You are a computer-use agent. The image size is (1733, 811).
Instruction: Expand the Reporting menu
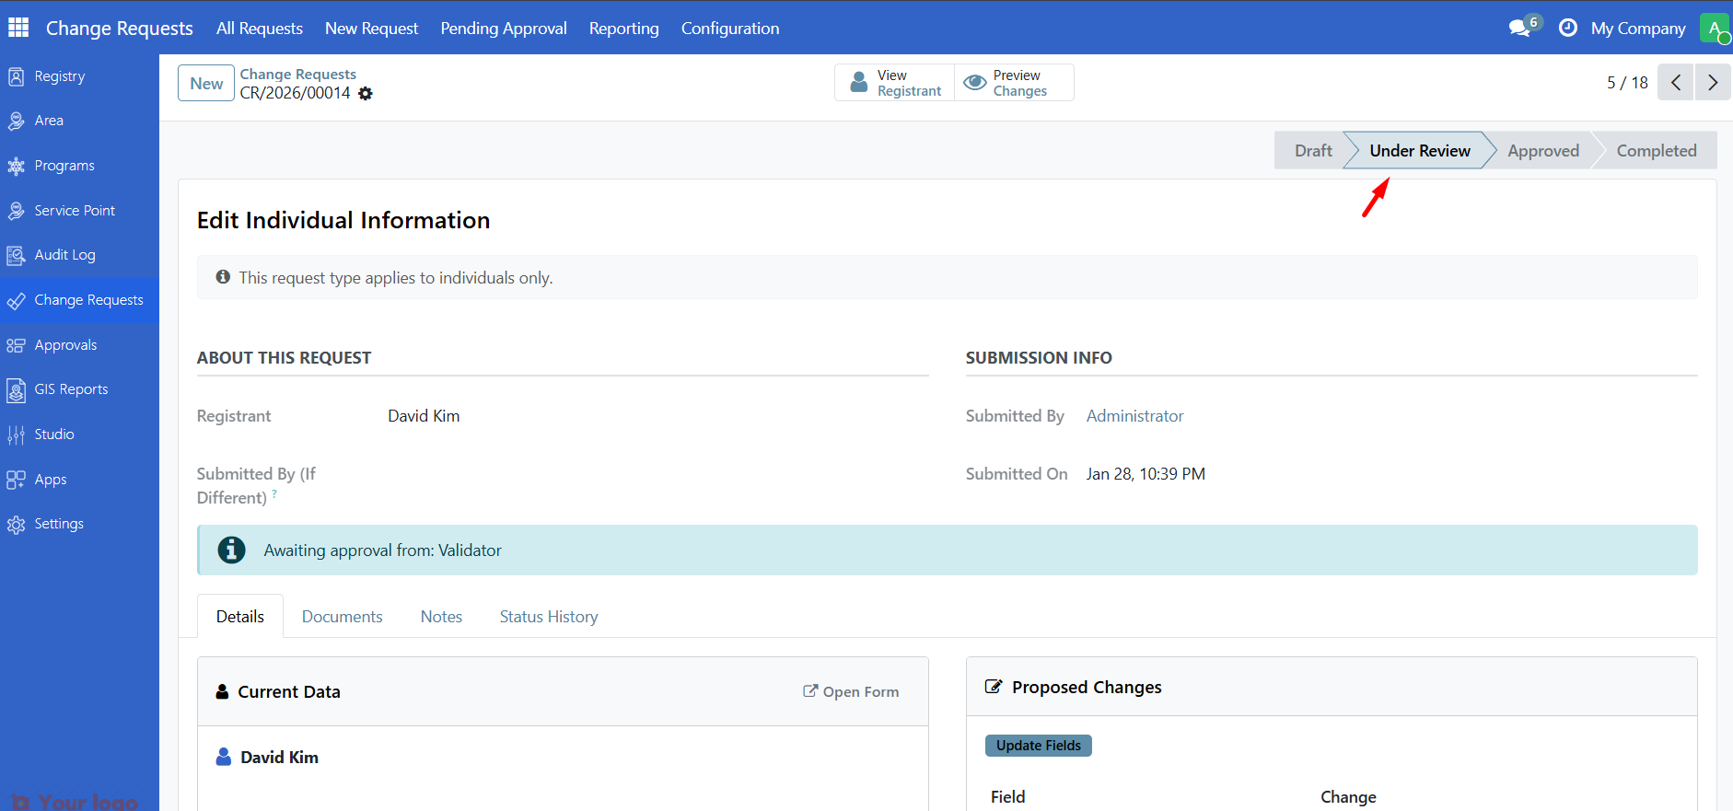pyautogui.click(x=623, y=29)
